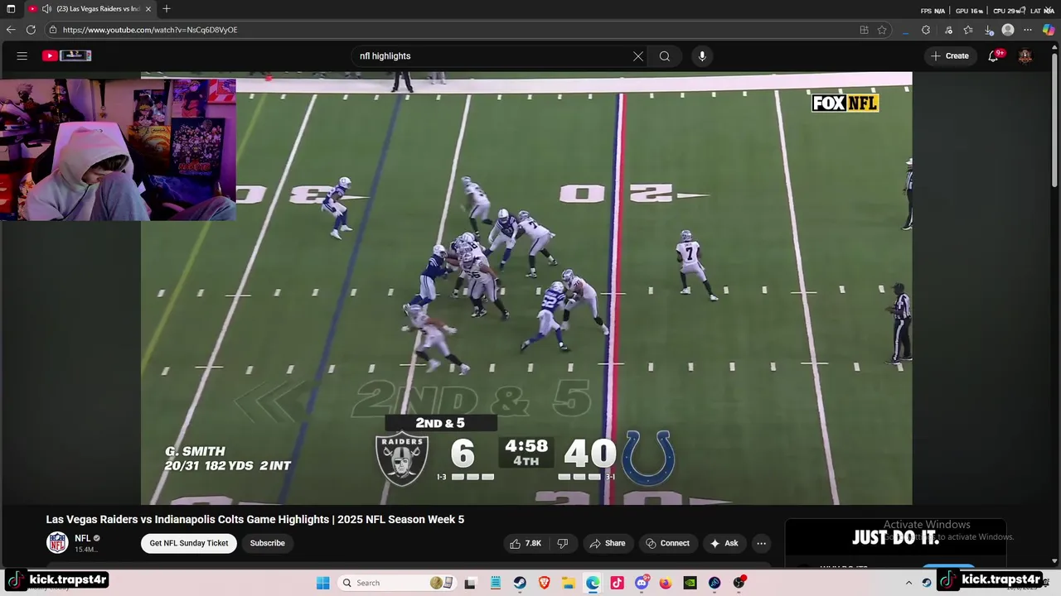Viewport: 1061px width, 596px height.
Task: Clear the nfl highlights search text
Action: click(638, 56)
